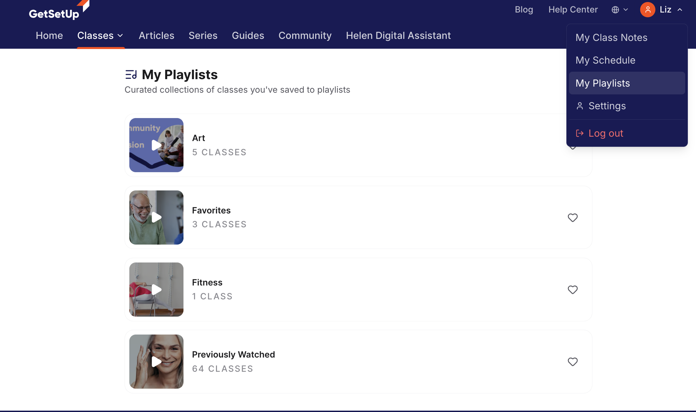696x412 pixels.
Task: Click the '3 CLASSES' count text
Action: click(x=219, y=224)
